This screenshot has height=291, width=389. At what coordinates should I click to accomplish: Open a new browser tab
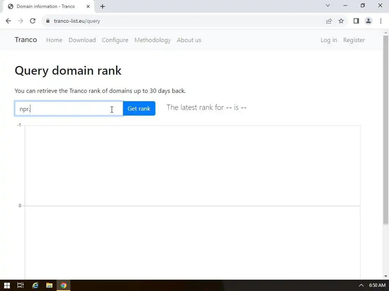[103, 6]
